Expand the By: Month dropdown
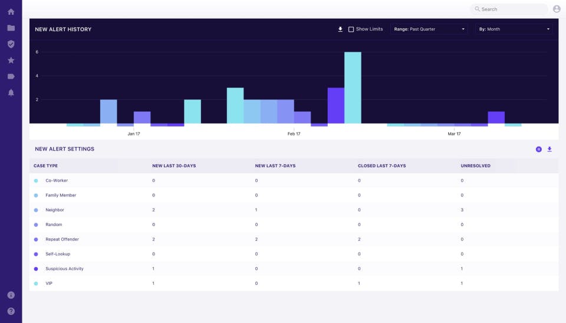The width and height of the screenshot is (566, 323). coord(514,29)
